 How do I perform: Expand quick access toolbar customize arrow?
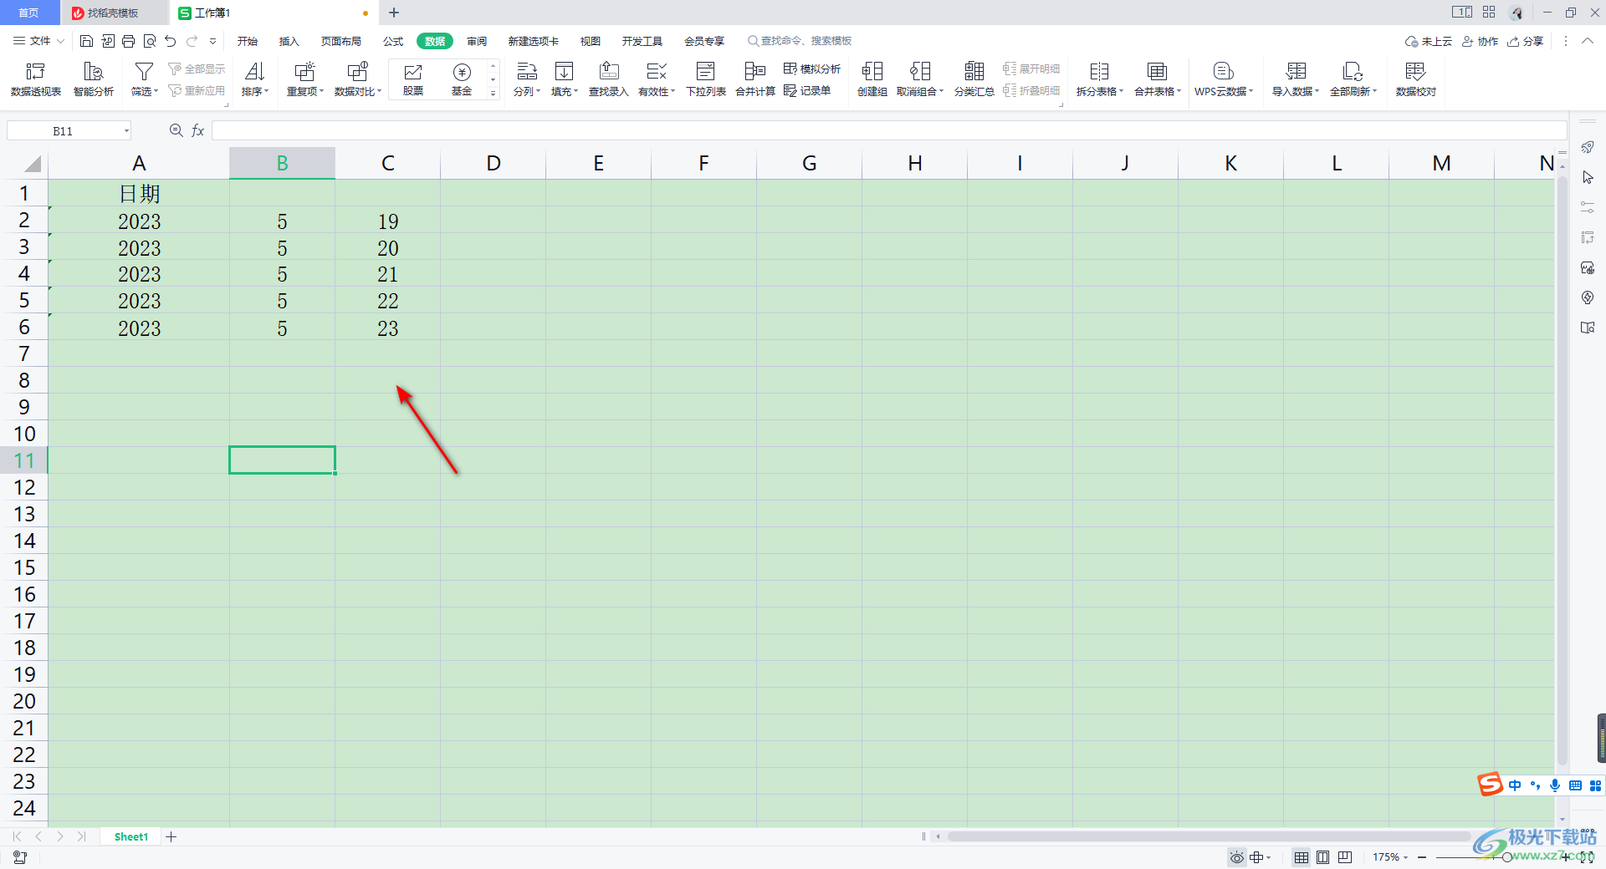pos(213,41)
